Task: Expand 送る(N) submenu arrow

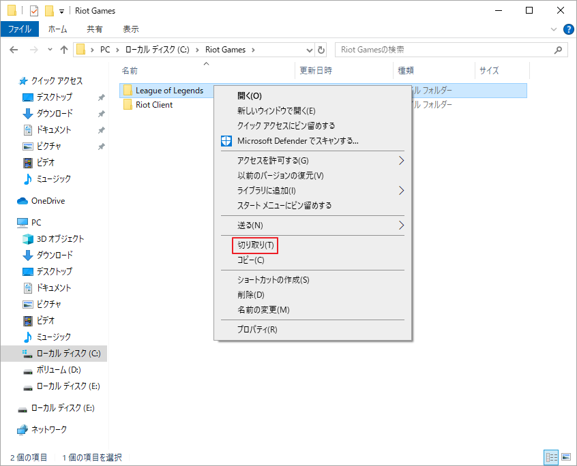Action: pos(401,226)
